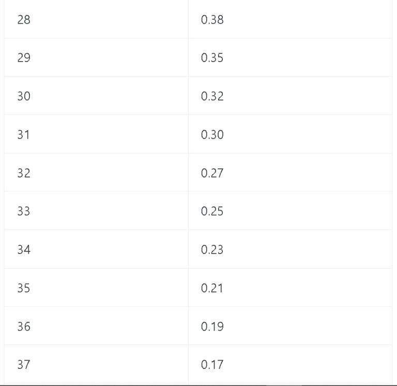Click the cell containing 37
This screenshot has height=386, width=397.
(x=96, y=364)
